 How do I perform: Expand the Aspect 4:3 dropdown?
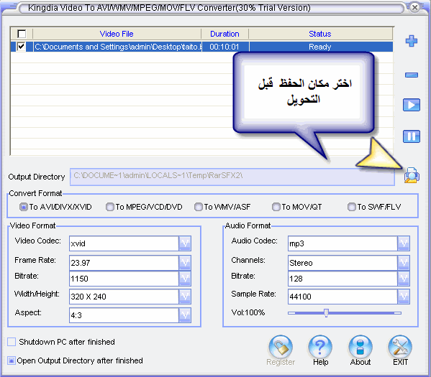click(x=185, y=315)
